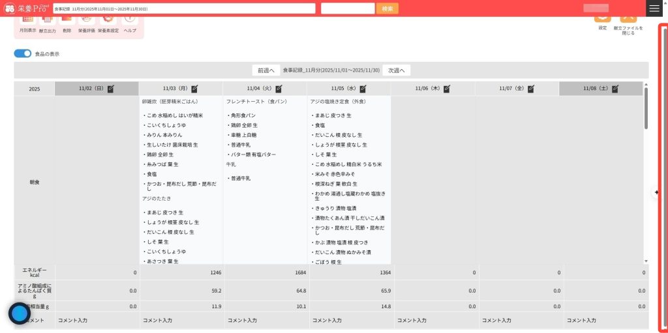
Task: Click the edit icon for 11/05（水）
Action: (x=363, y=89)
